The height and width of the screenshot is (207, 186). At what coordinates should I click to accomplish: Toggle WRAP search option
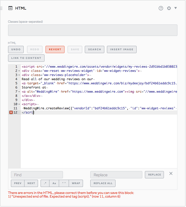click(76, 183)
